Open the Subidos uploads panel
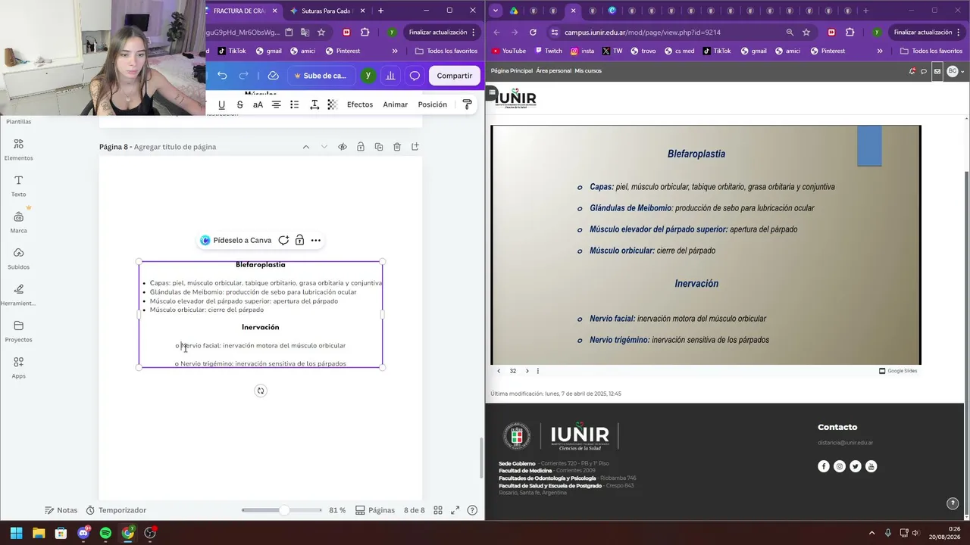The image size is (970, 545). 18,259
